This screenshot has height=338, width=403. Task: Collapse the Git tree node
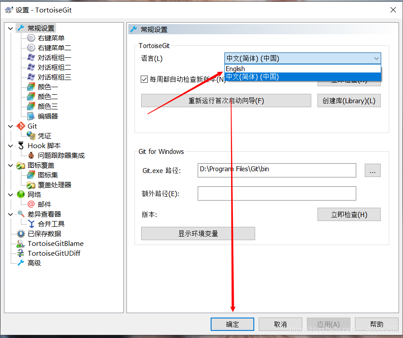11,126
